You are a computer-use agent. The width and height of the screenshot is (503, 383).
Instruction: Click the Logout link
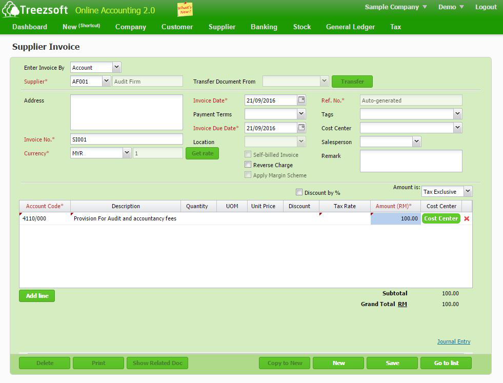486,7
